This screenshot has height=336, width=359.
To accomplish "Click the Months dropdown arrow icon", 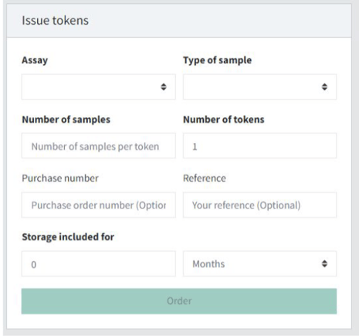I will tap(324, 263).
